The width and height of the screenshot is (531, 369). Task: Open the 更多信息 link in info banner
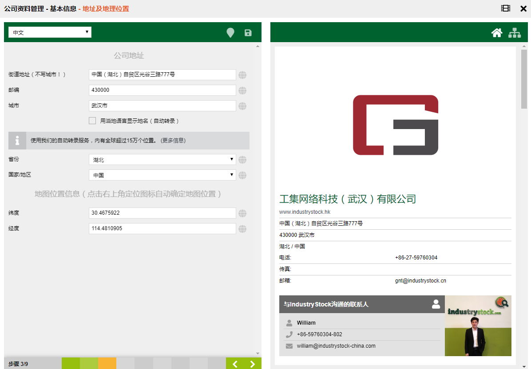click(x=173, y=141)
